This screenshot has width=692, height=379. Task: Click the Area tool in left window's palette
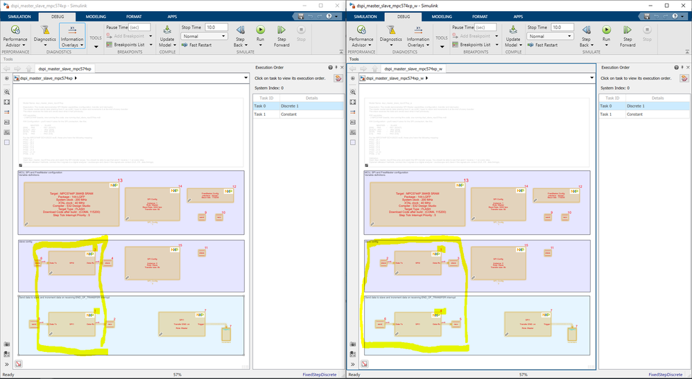(7, 143)
